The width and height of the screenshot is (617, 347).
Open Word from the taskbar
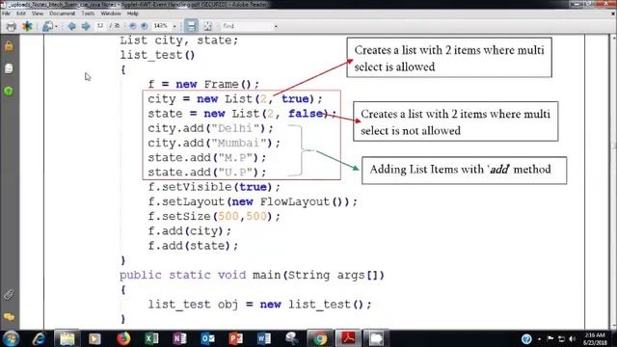[264, 338]
